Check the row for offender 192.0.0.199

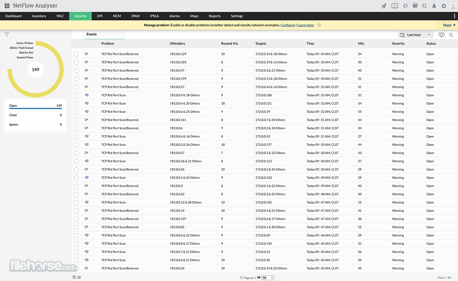tap(77, 79)
